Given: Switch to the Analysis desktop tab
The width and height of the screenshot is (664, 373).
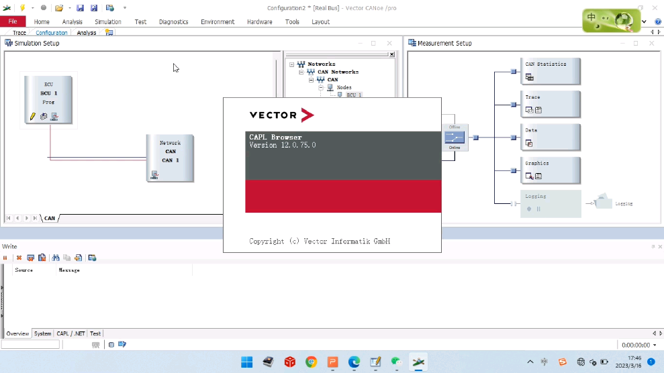Looking at the screenshot, I should 87,33.
